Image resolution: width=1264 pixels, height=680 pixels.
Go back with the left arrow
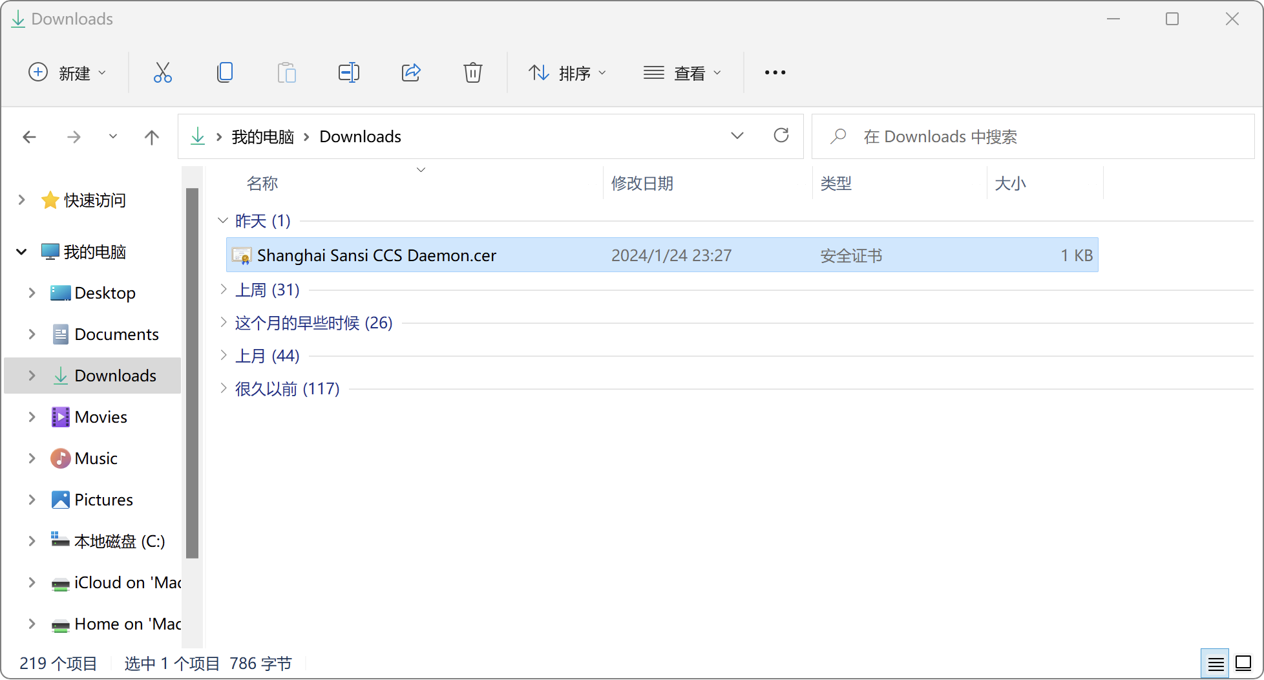pos(29,137)
